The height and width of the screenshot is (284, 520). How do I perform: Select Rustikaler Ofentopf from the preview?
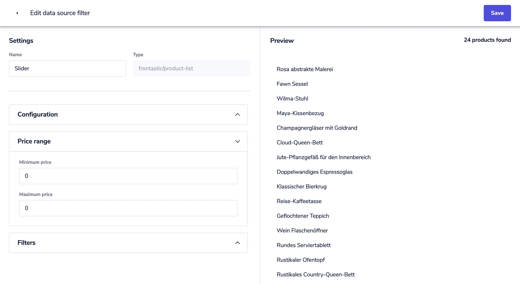coord(301,260)
